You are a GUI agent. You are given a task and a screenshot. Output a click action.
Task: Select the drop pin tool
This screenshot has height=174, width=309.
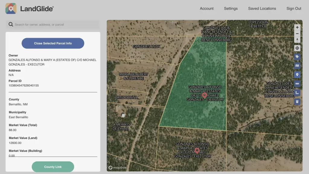pos(297,75)
